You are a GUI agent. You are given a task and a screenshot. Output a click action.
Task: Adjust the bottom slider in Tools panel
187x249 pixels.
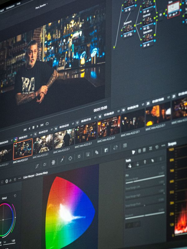point(145,215)
